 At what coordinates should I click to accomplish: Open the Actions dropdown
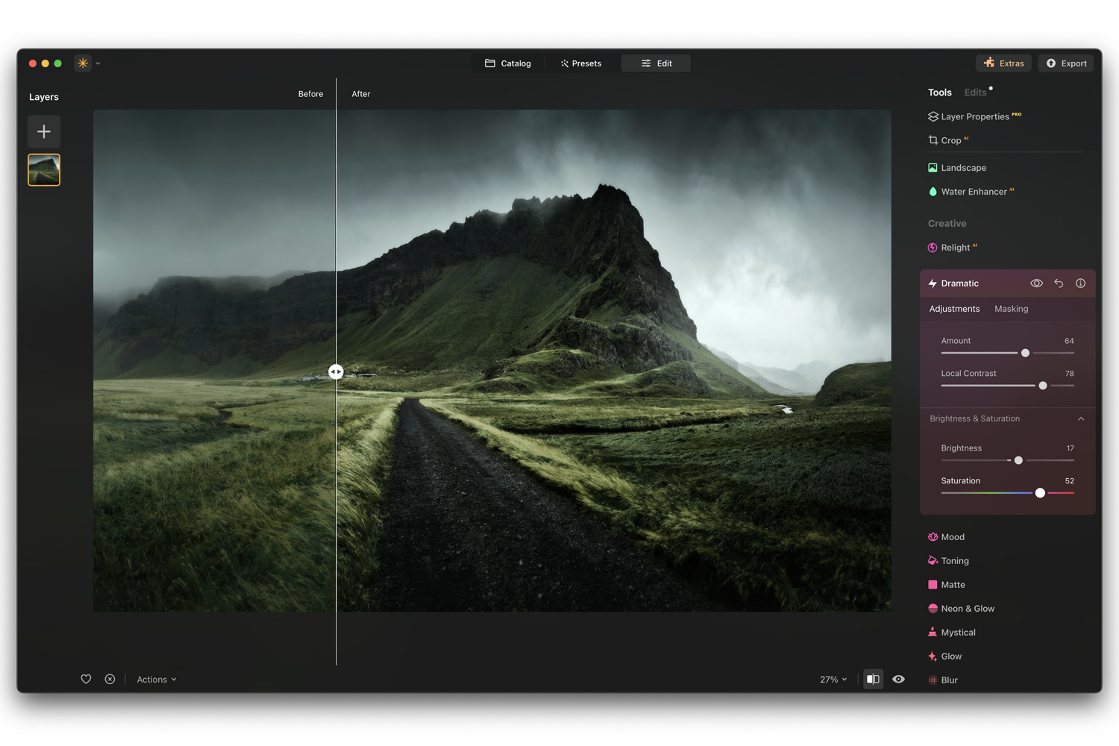[157, 680]
